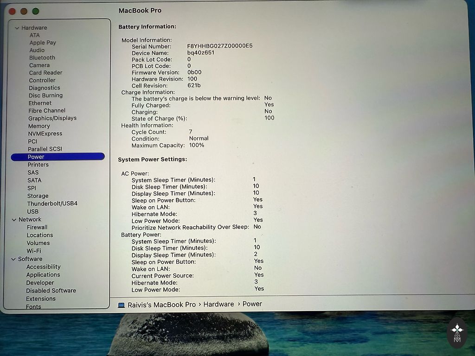Image resolution: width=475 pixels, height=356 pixels.
Task: Click the red close window button
Action: point(13,11)
